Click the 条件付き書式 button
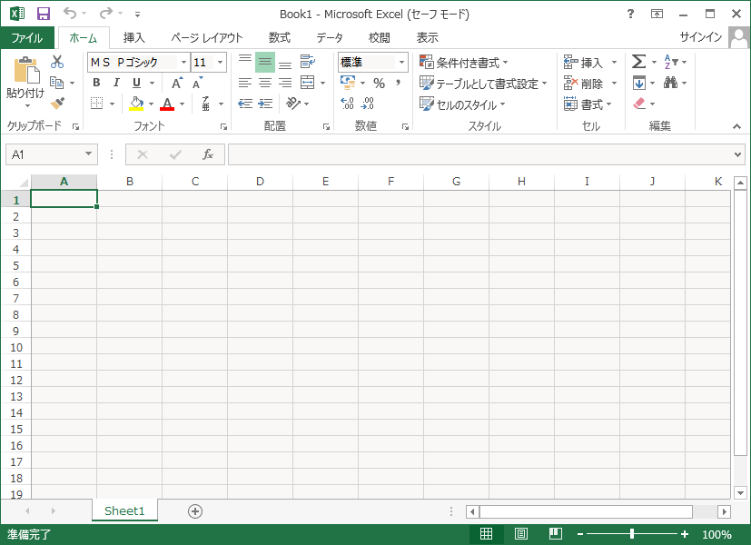This screenshot has height=545, width=751. (x=463, y=63)
